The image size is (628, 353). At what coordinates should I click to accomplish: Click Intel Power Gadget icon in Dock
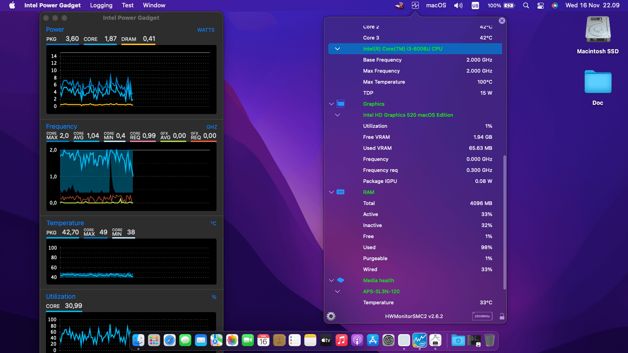click(420, 340)
